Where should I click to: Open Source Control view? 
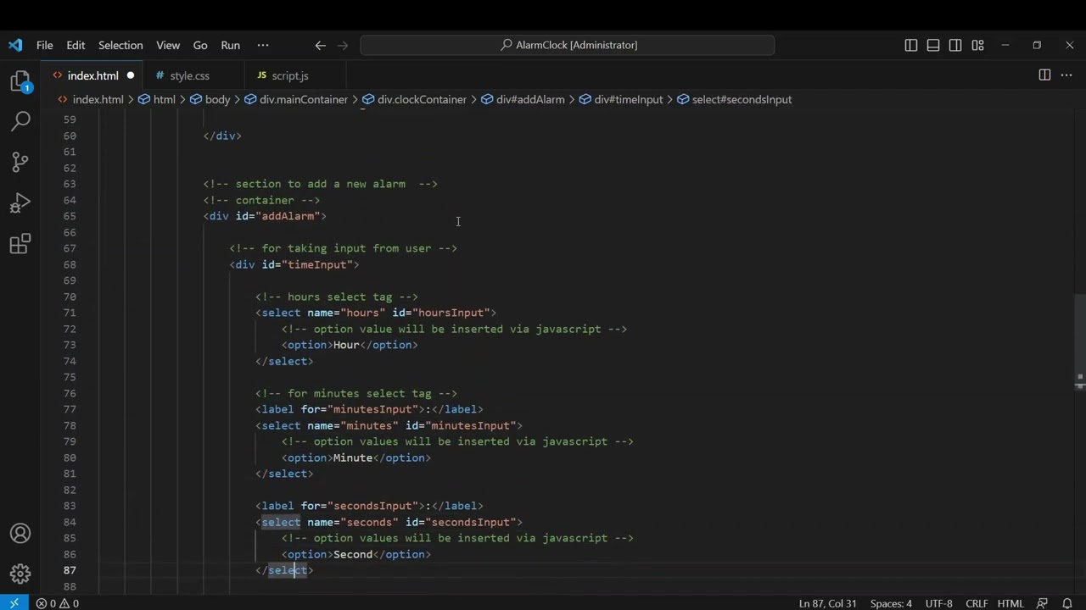20,162
